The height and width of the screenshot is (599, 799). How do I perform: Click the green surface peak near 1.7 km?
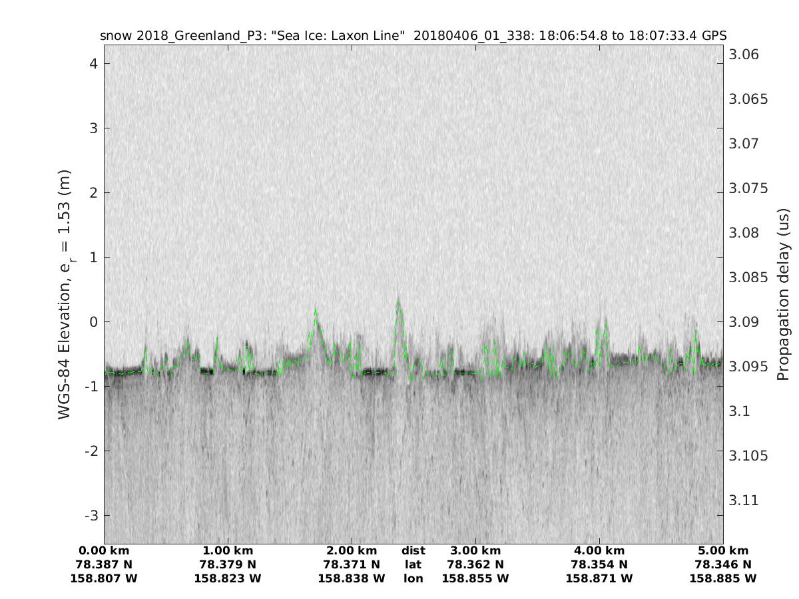click(x=315, y=310)
